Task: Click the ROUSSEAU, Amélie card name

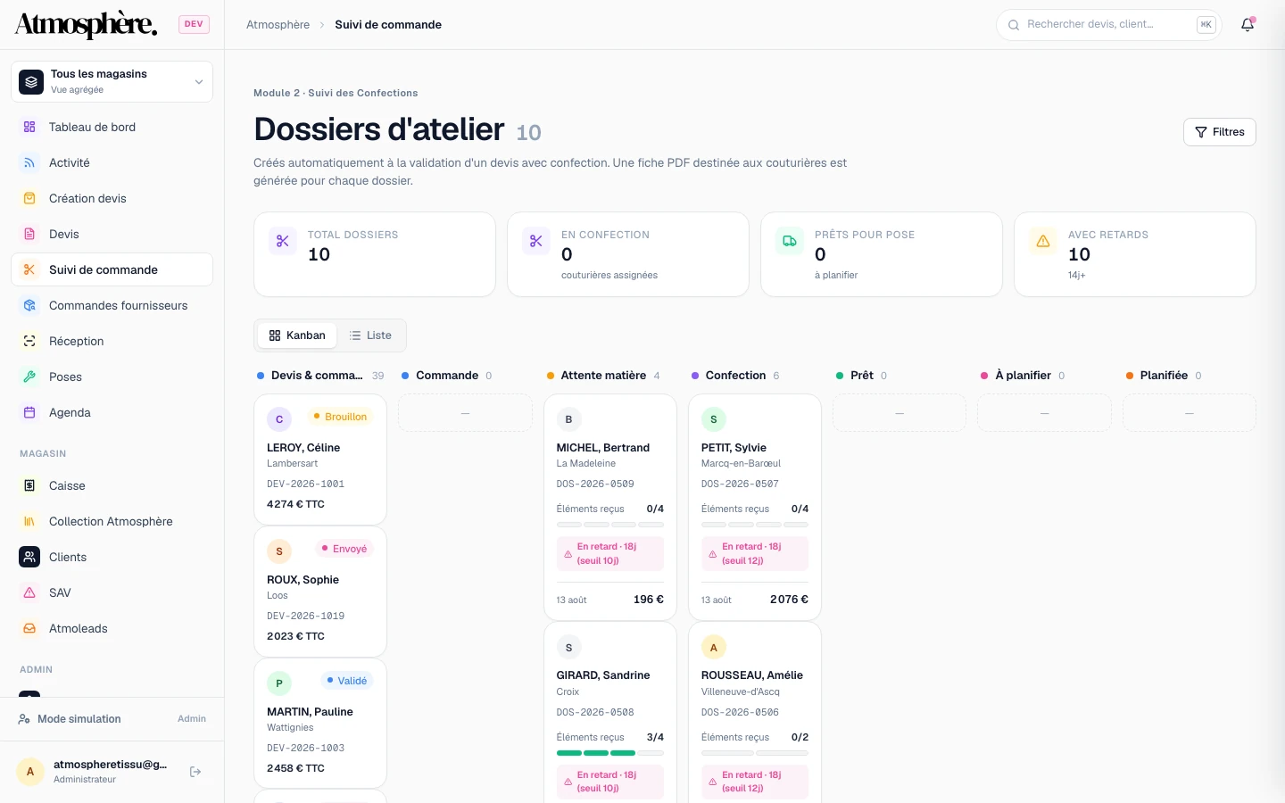Action: (x=752, y=675)
